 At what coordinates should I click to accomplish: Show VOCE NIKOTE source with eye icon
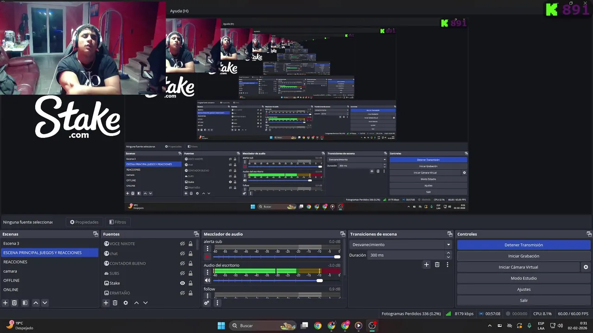183,244
